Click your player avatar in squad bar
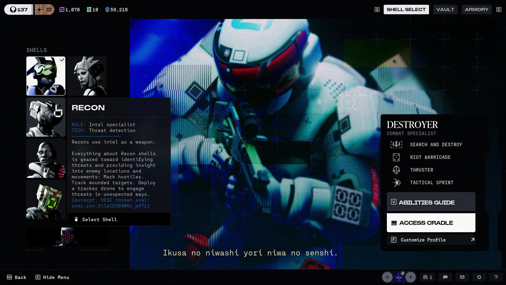The height and width of the screenshot is (285, 506). click(x=399, y=277)
